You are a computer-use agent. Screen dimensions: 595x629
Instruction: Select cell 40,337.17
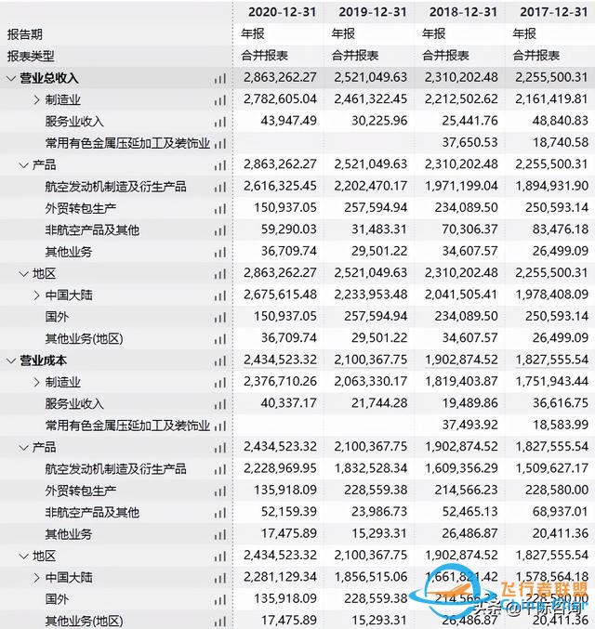tap(288, 402)
